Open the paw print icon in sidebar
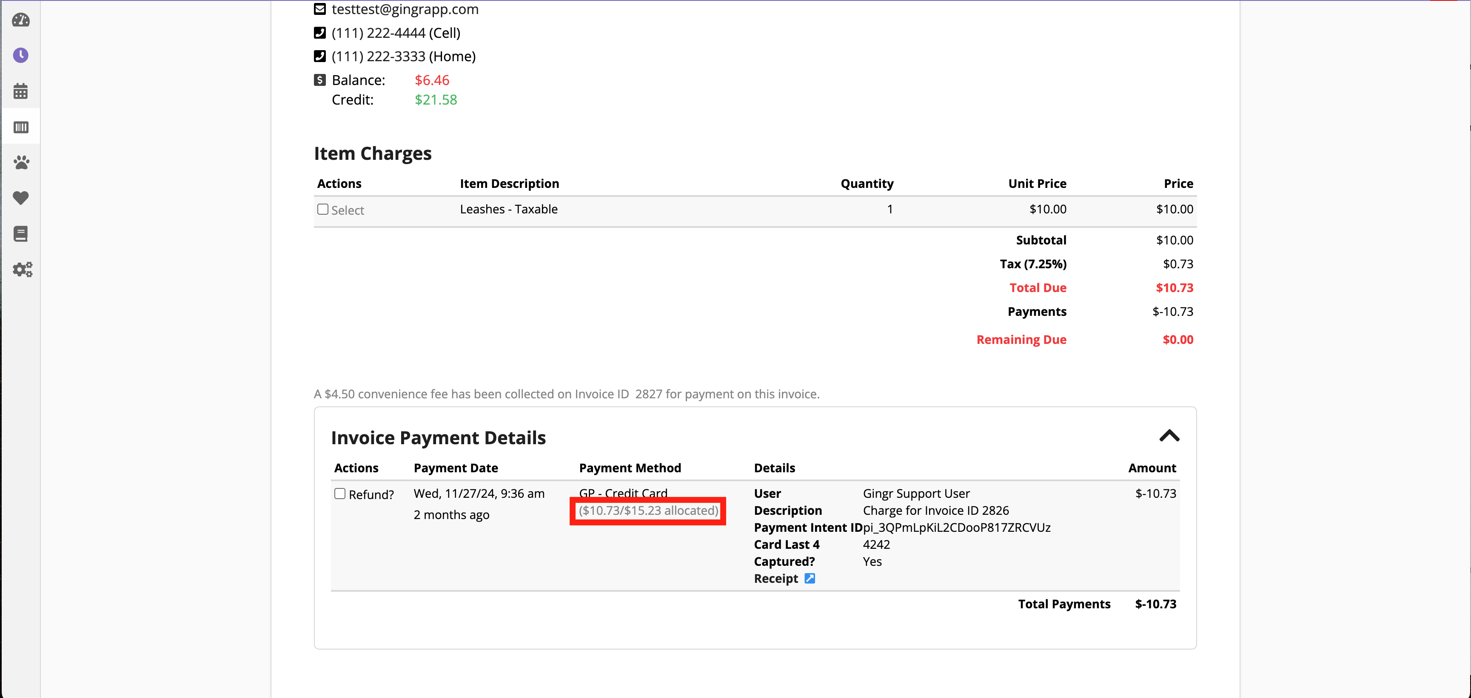The width and height of the screenshot is (1471, 698). [21, 163]
